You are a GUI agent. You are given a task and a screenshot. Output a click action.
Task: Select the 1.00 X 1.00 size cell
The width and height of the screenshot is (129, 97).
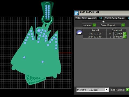95,34
